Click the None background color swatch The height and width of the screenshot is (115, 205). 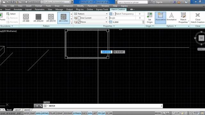pyautogui.click(x=79, y=22)
